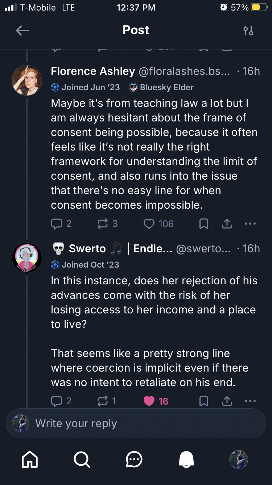Open the Search tab
Image resolution: width=272 pixels, height=485 pixels.
coord(82,460)
